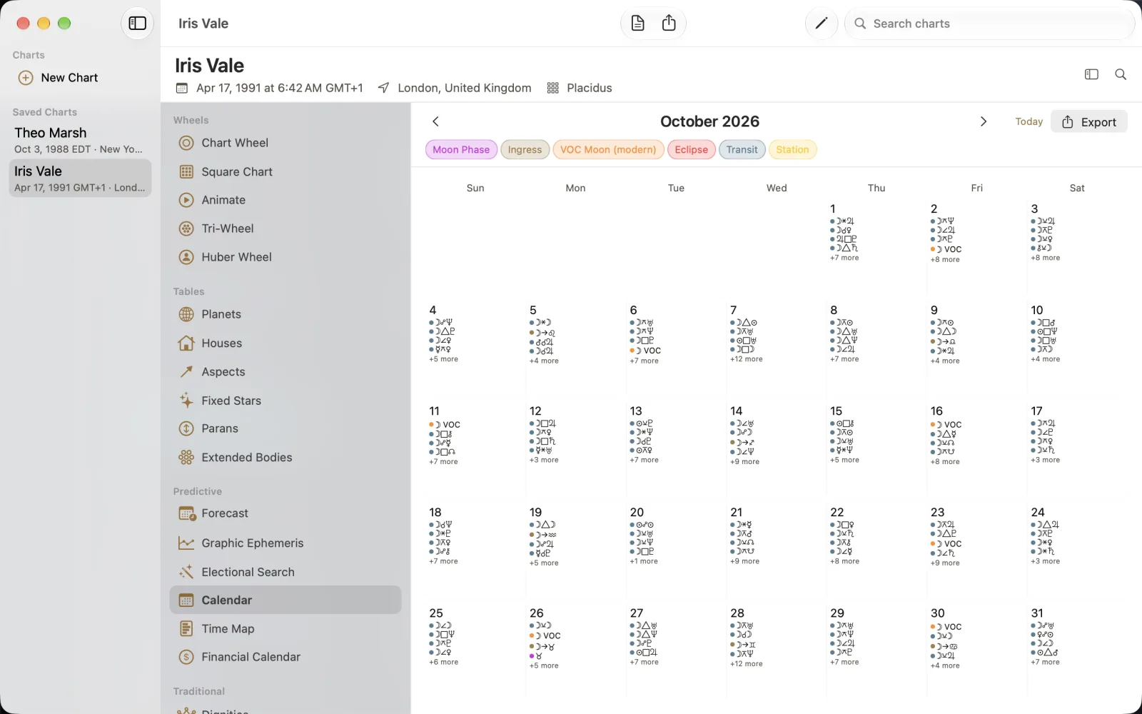
Task: Expand '+1 more' on October 20
Action: tap(644, 561)
